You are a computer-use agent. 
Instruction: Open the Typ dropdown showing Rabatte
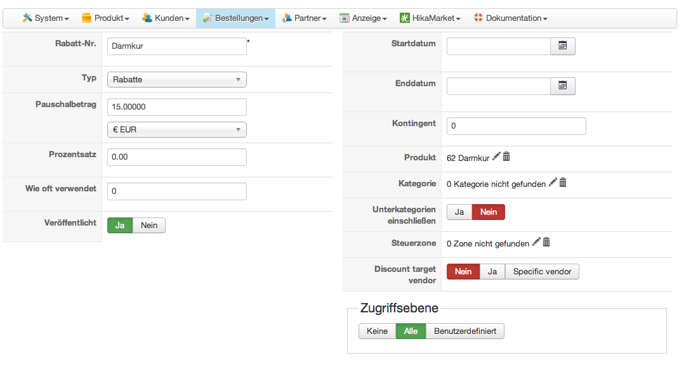click(176, 79)
